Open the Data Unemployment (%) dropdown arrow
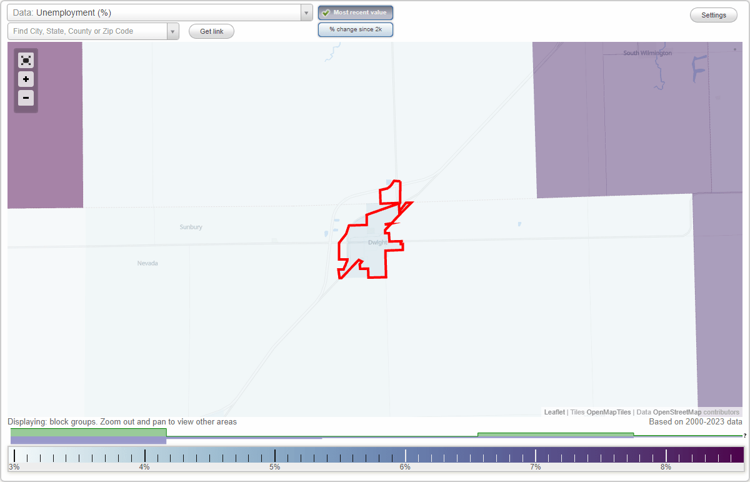Viewport: 750px width, 482px height. tap(306, 13)
